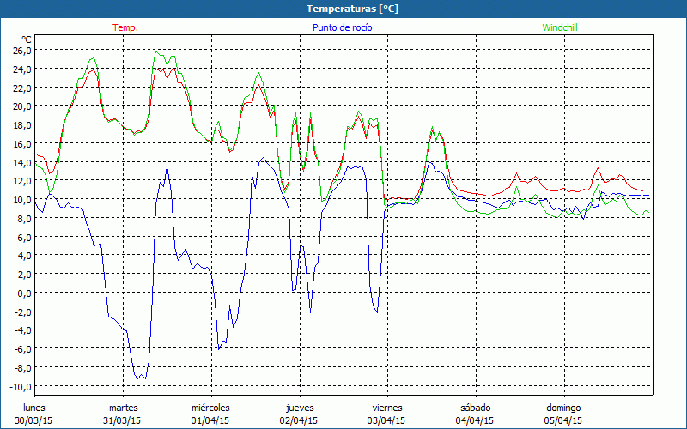Select the 'martes' day label
The width and height of the screenshot is (687, 429).
[123, 408]
